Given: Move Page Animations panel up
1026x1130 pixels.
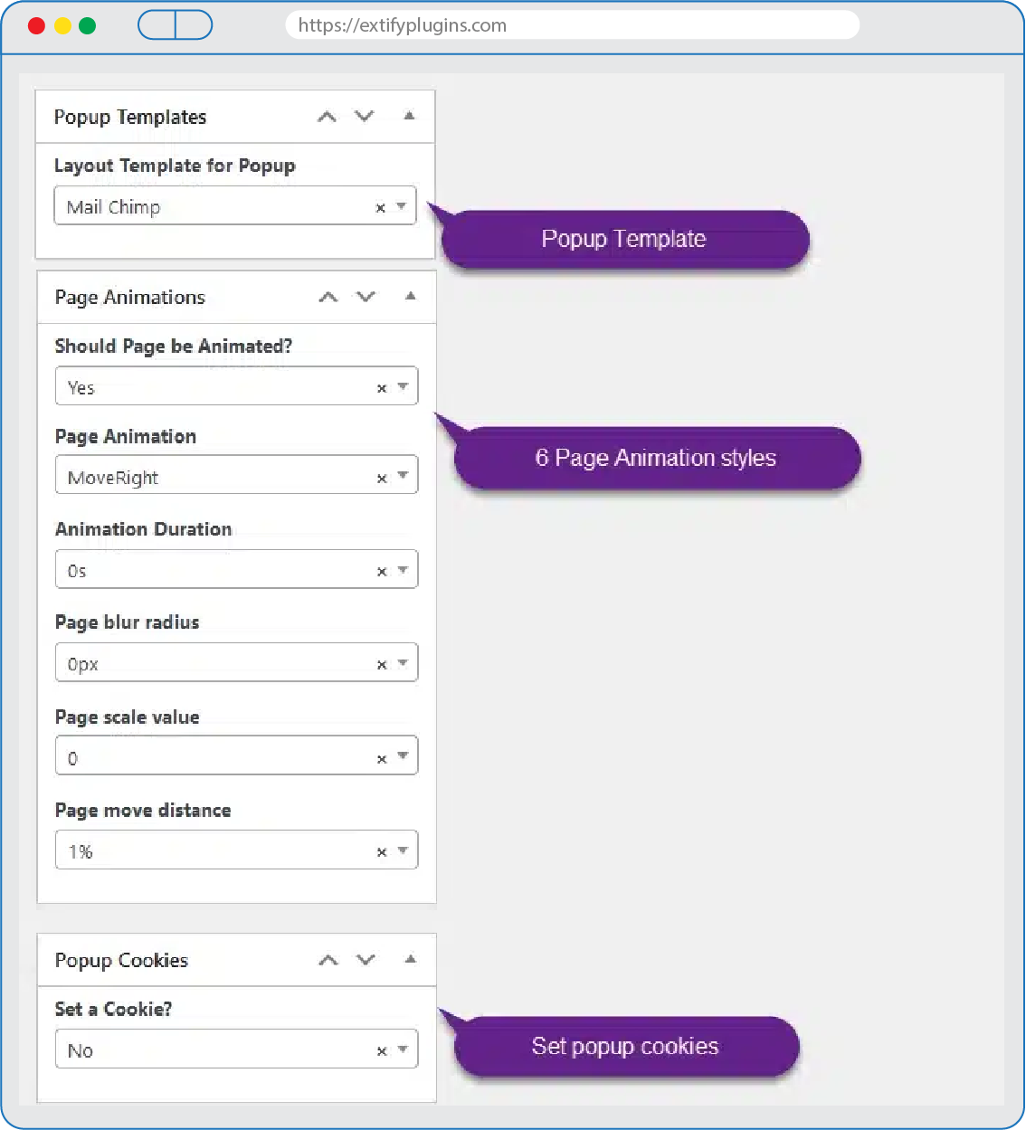Looking at the screenshot, I should pos(328,297).
